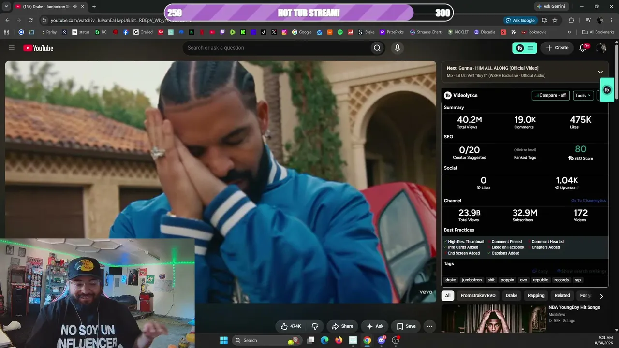Viewport: 619px width, 348px height.
Task: Save the video to a playlist
Action: point(406,326)
